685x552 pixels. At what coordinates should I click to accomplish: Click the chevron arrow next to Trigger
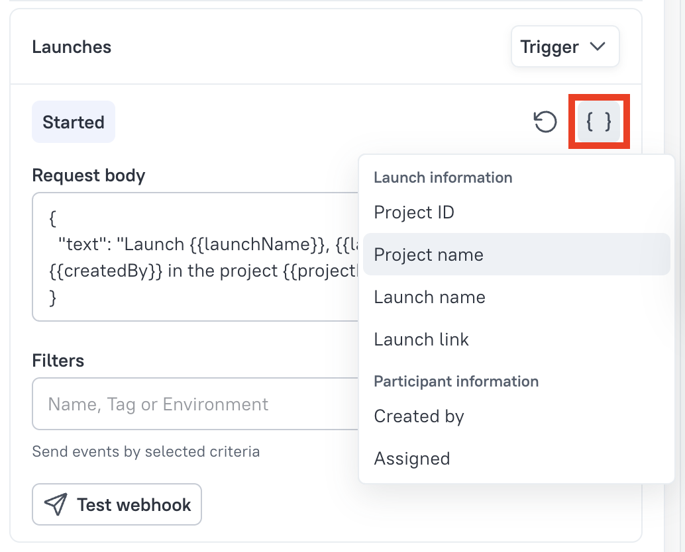598,47
